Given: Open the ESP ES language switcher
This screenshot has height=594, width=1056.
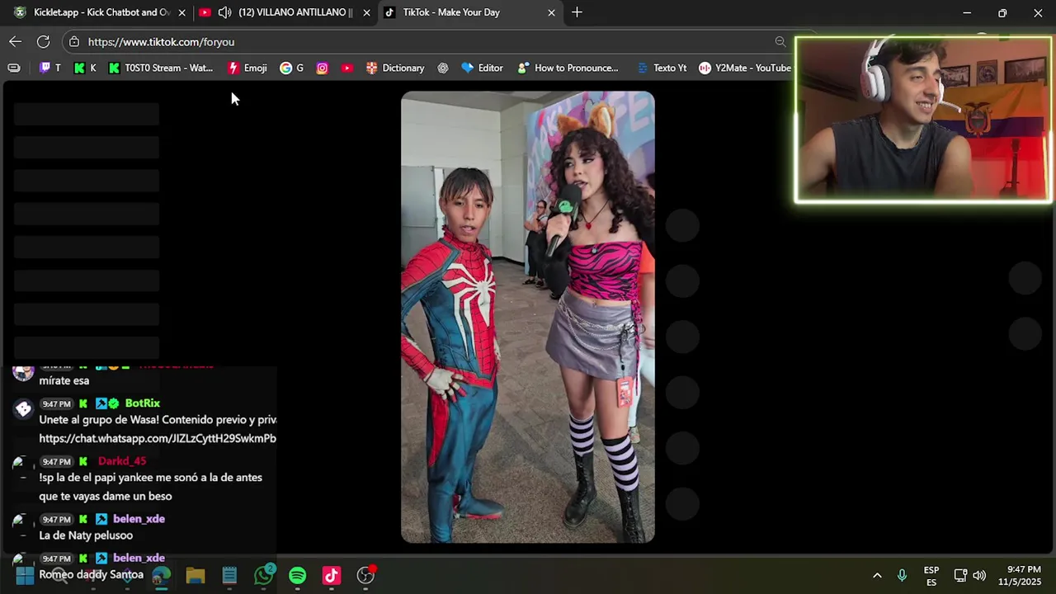Looking at the screenshot, I should 931,576.
